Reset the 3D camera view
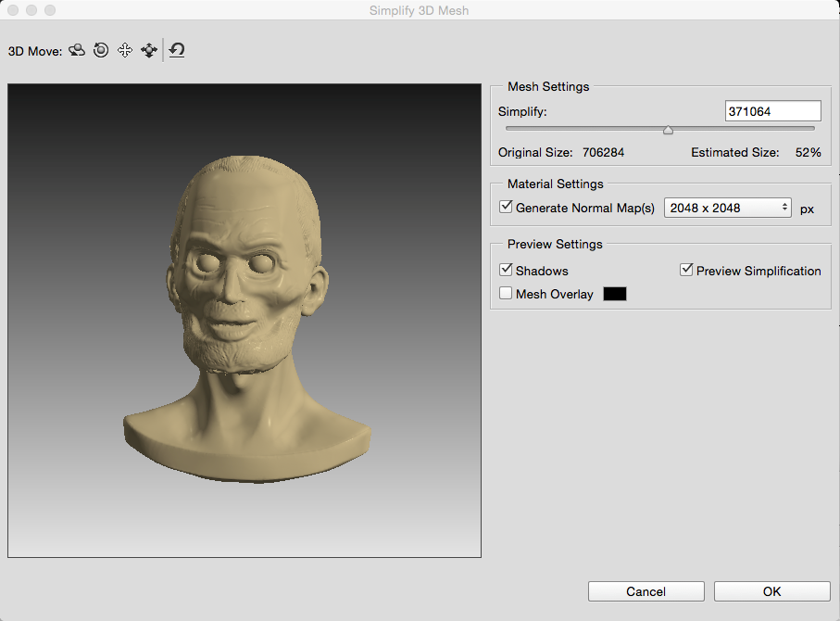Image resolution: width=840 pixels, height=621 pixels. [x=177, y=50]
